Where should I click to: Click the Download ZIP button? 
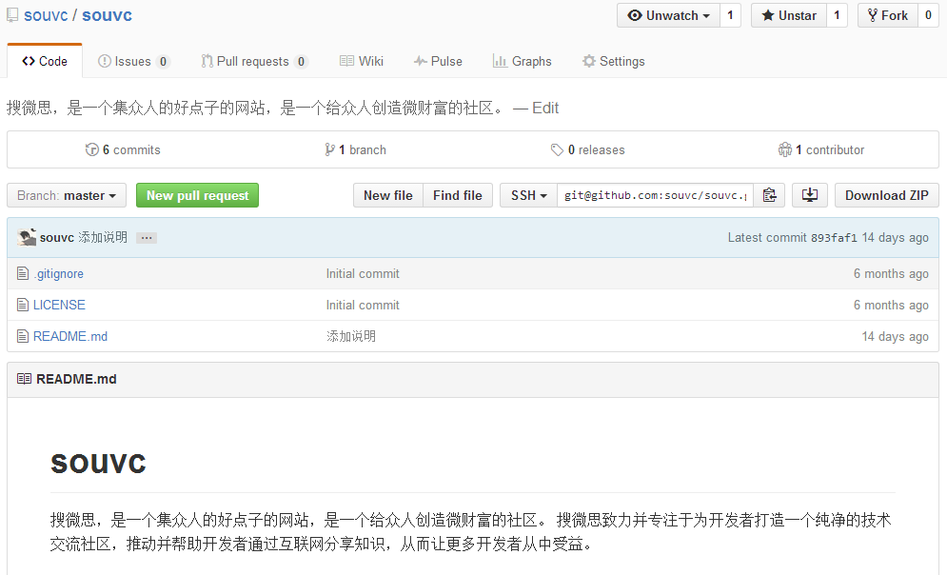[887, 196]
